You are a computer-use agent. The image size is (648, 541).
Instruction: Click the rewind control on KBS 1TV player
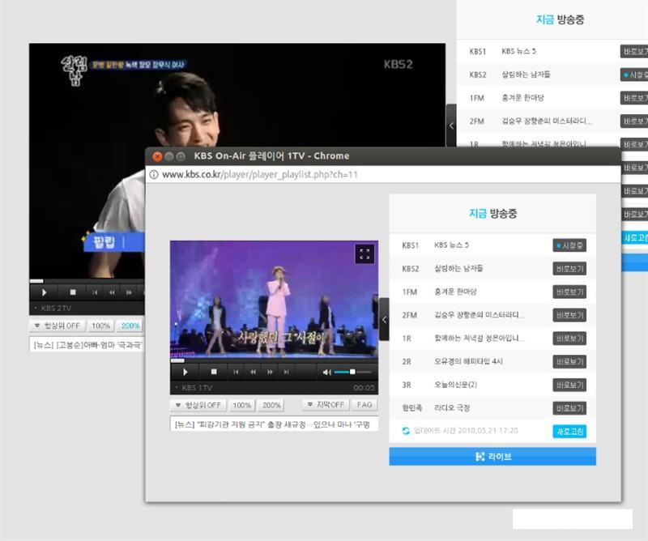(x=253, y=371)
